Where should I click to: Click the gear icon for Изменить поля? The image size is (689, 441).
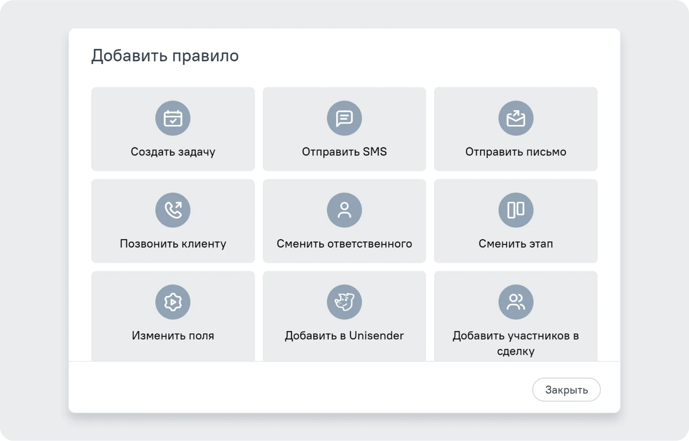[x=173, y=302]
